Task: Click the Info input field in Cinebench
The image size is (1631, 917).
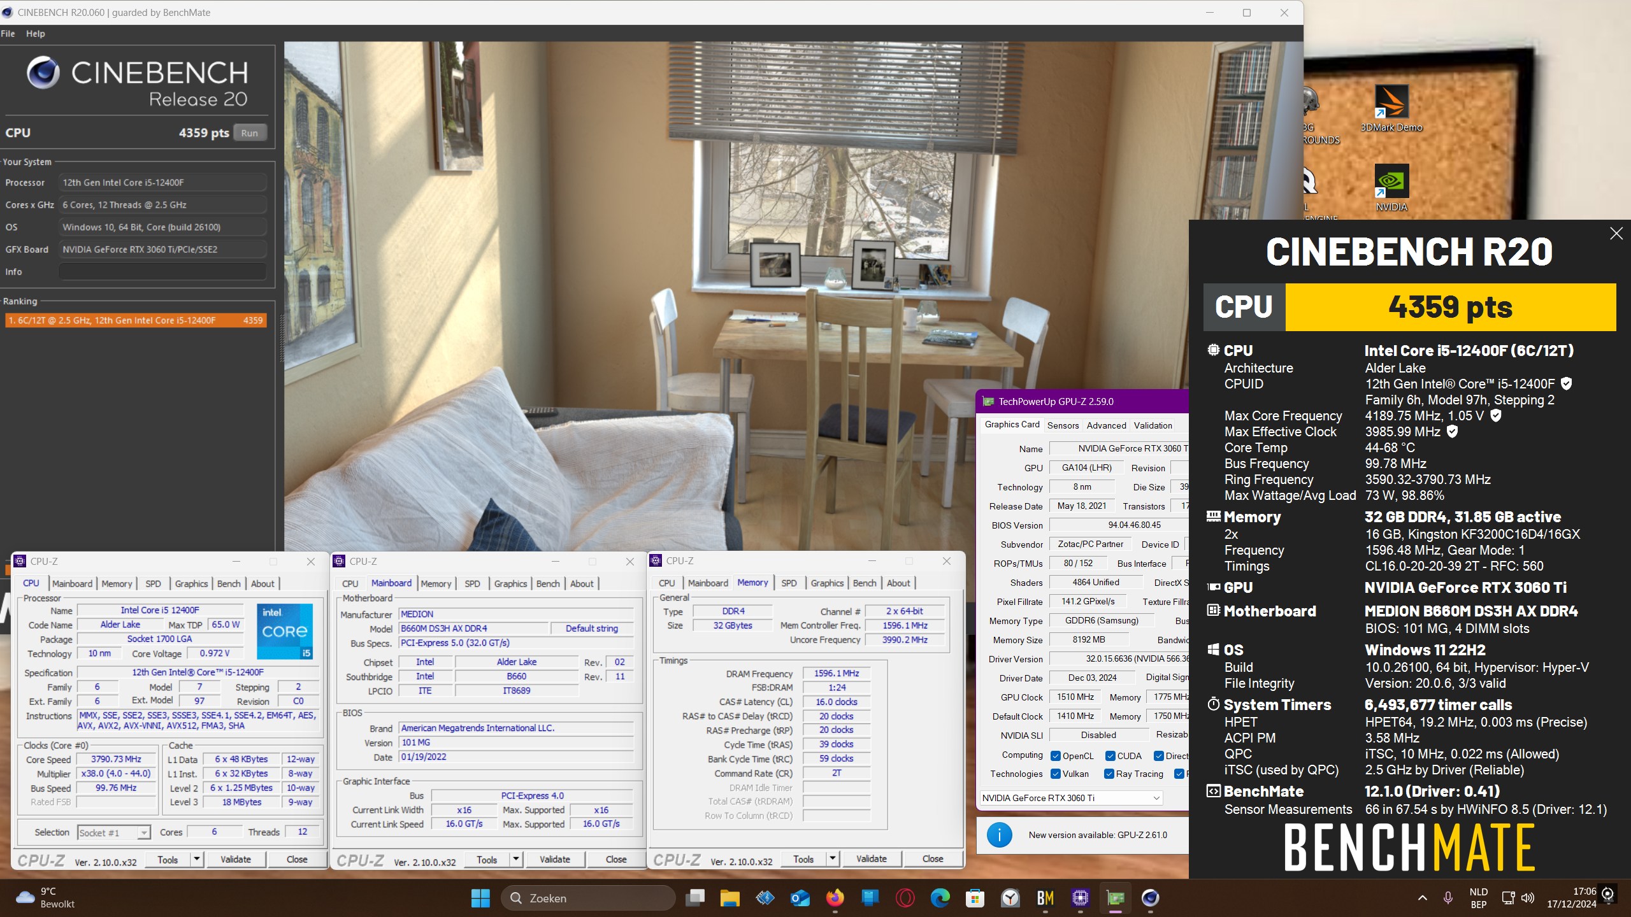Action: [162, 272]
